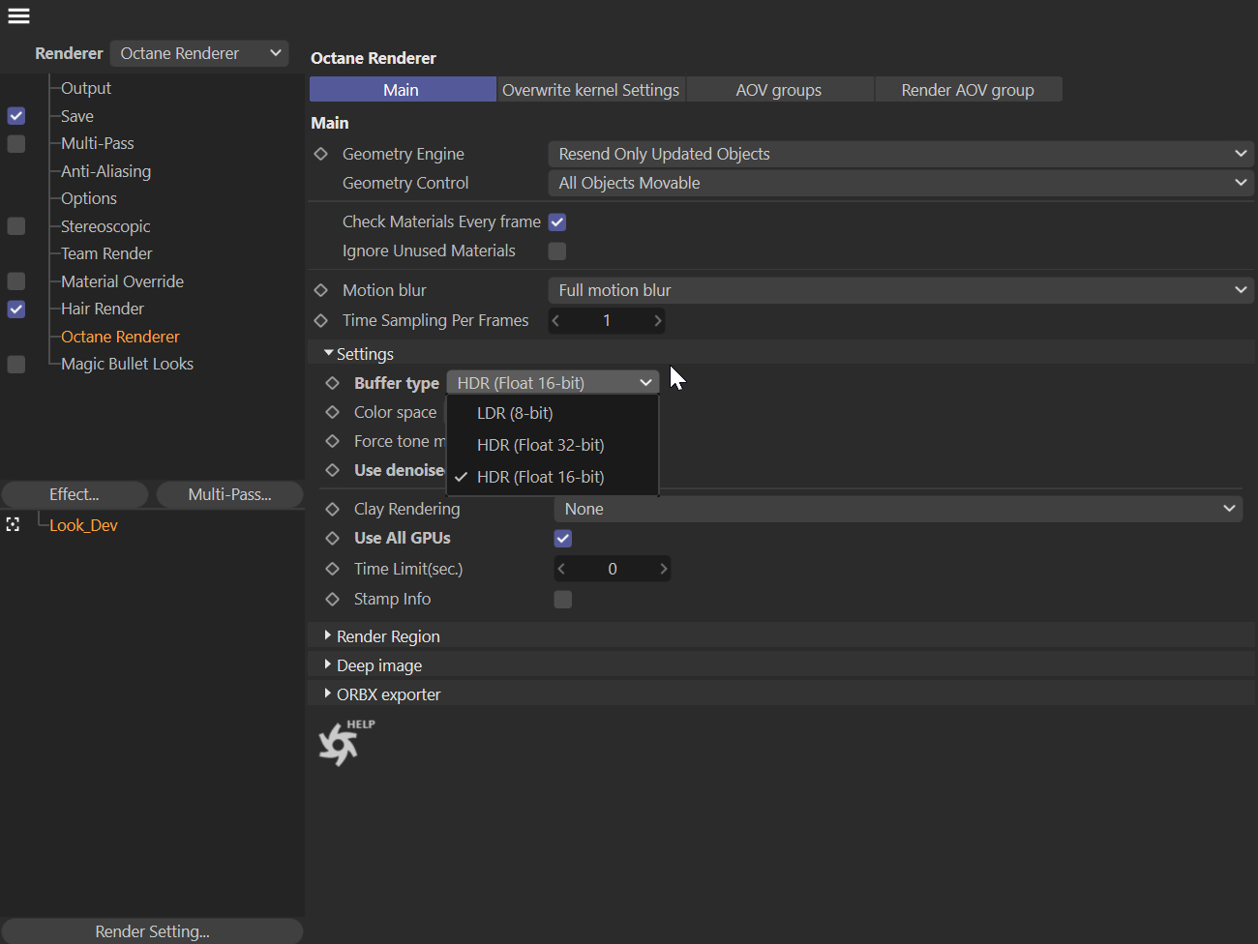Screen dimensions: 1258x944
Task: Select Stereoscopic in the settings tree
Action: tap(105, 226)
